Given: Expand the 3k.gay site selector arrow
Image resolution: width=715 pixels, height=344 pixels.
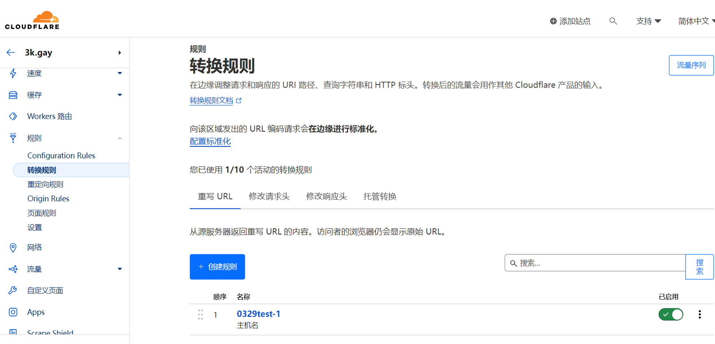Looking at the screenshot, I should [120, 53].
